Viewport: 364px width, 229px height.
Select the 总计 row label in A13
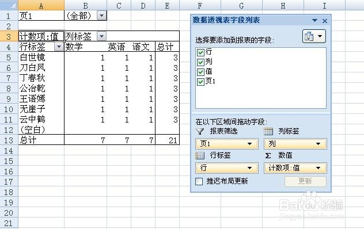pos(41,140)
